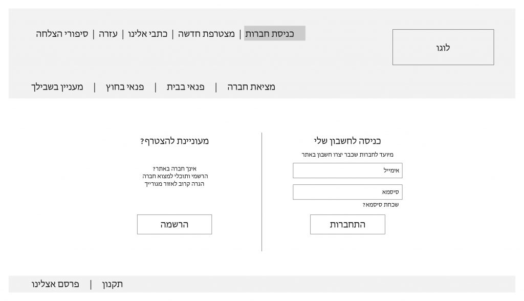Click the מעוניינת להצטרף? heading

[174, 141]
